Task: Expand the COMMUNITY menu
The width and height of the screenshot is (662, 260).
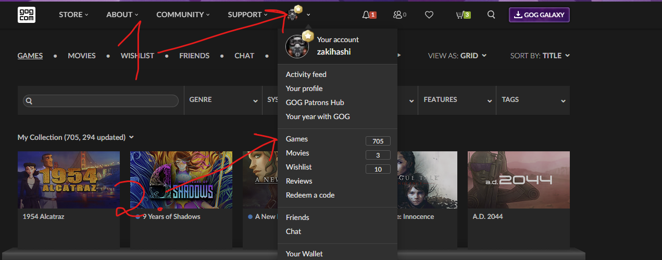Action: click(183, 15)
